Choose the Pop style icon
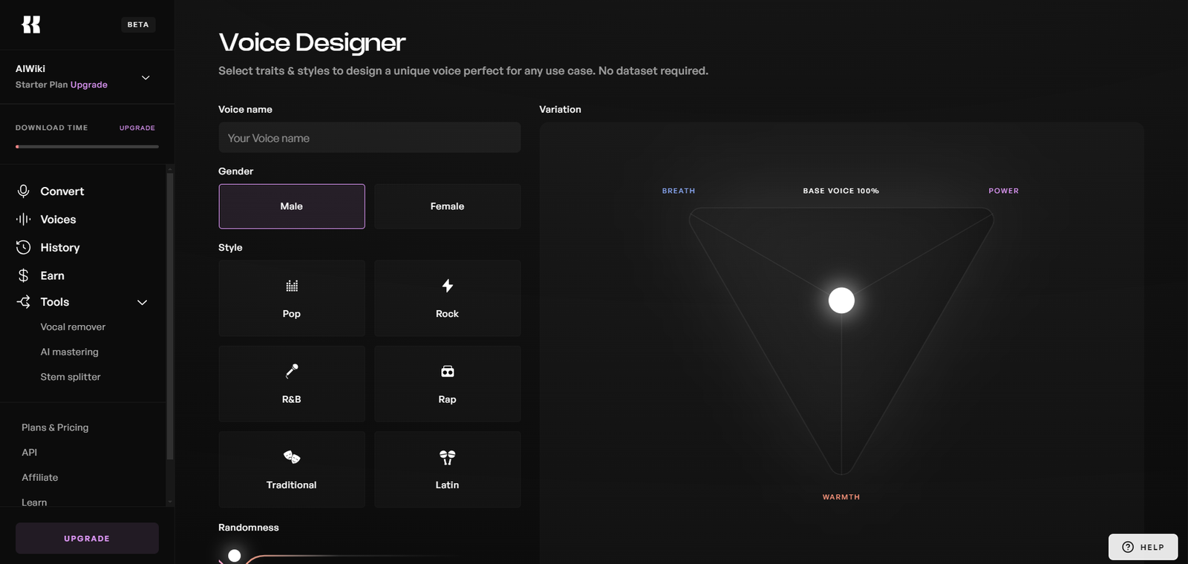This screenshot has height=564, width=1188. coord(292,286)
